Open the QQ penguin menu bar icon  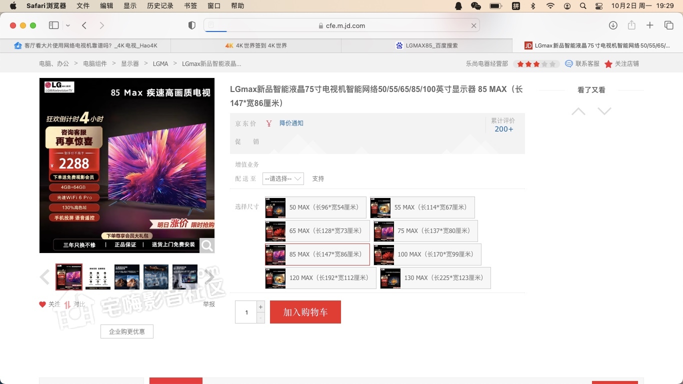coord(458,6)
